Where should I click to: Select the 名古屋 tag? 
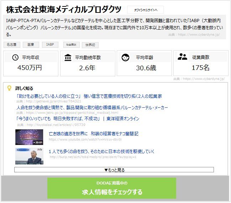12,45
